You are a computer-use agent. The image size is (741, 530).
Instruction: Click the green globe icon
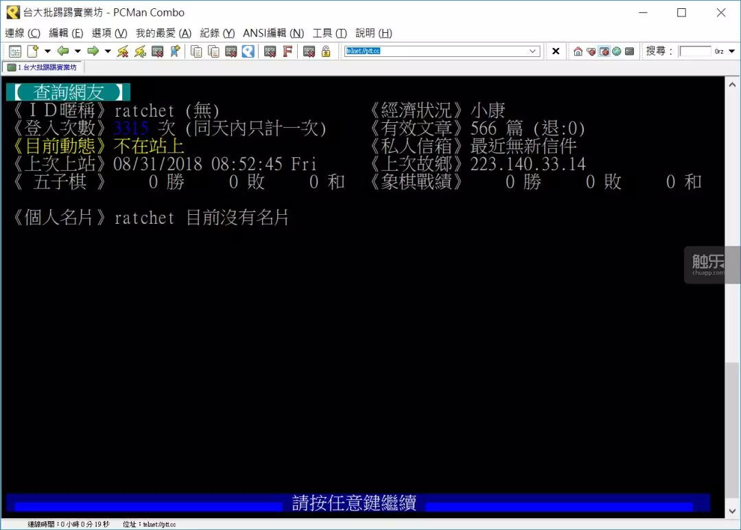[617, 51]
